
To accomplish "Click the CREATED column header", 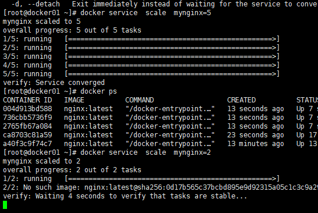I will (x=241, y=100).
